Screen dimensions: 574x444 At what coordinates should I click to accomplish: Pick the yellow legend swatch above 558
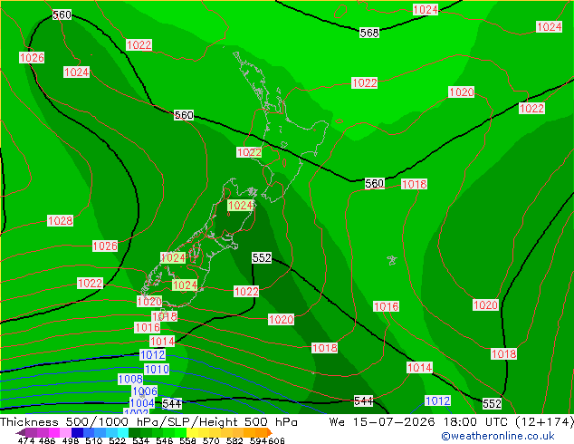tap(193, 432)
